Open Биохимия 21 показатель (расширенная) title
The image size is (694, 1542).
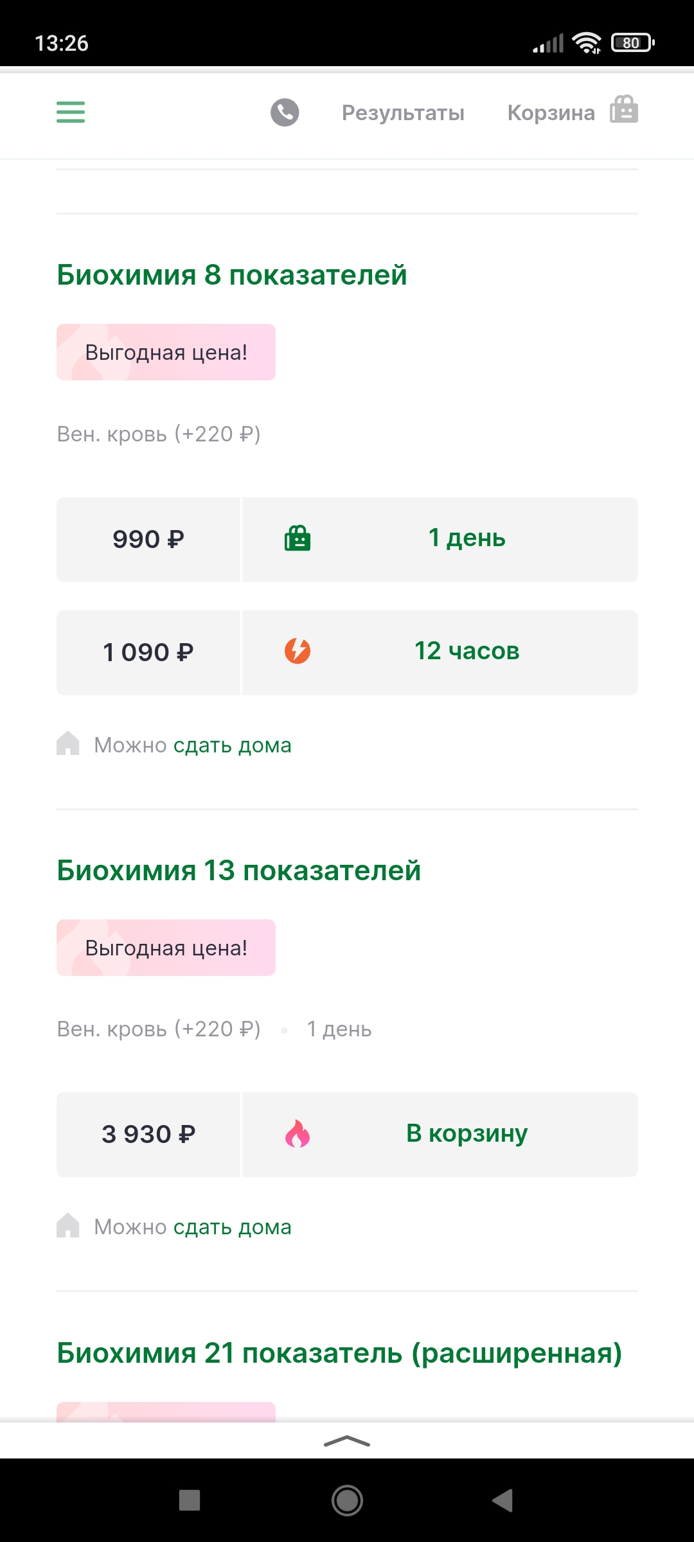pyautogui.click(x=339, y=1353)
